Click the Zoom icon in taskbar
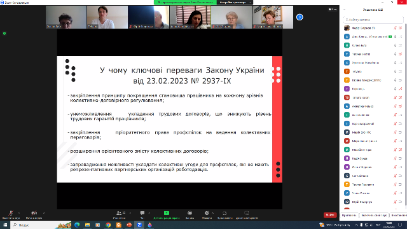Image resolution: width=407 pixels, height=229 pixels. (x=139, y=225)
